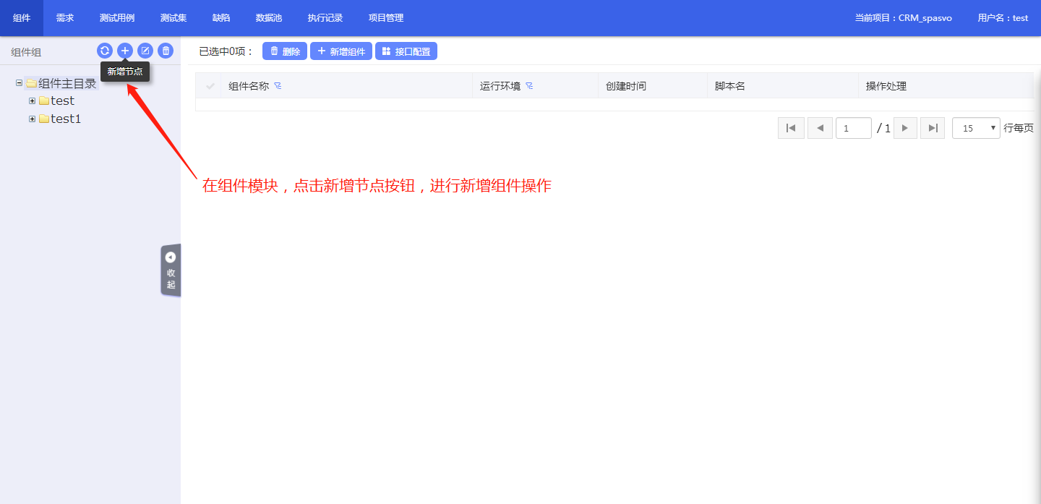Collapse the 组件主目录 tree node
Image resolution: width=1041 pixels, height=504 pixels.
coord(20,83)
